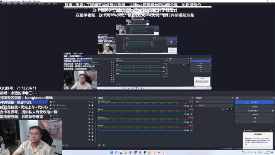Move selected source up with arrow
The width and height of the screenshot is (275, 155).
click(63, 145)
